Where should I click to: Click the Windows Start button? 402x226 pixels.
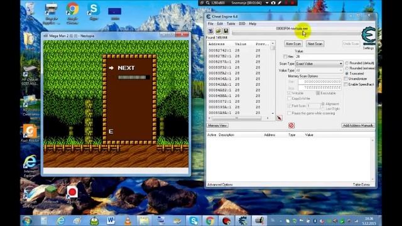point(27,220)
